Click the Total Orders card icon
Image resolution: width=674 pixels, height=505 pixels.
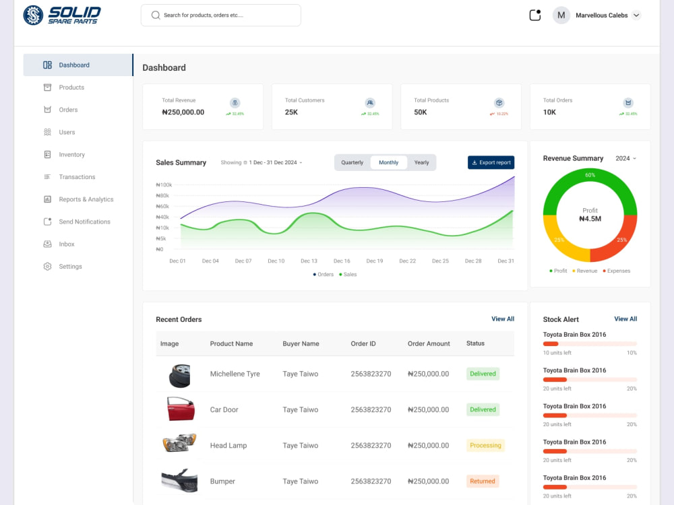click(x=628, y=102)
